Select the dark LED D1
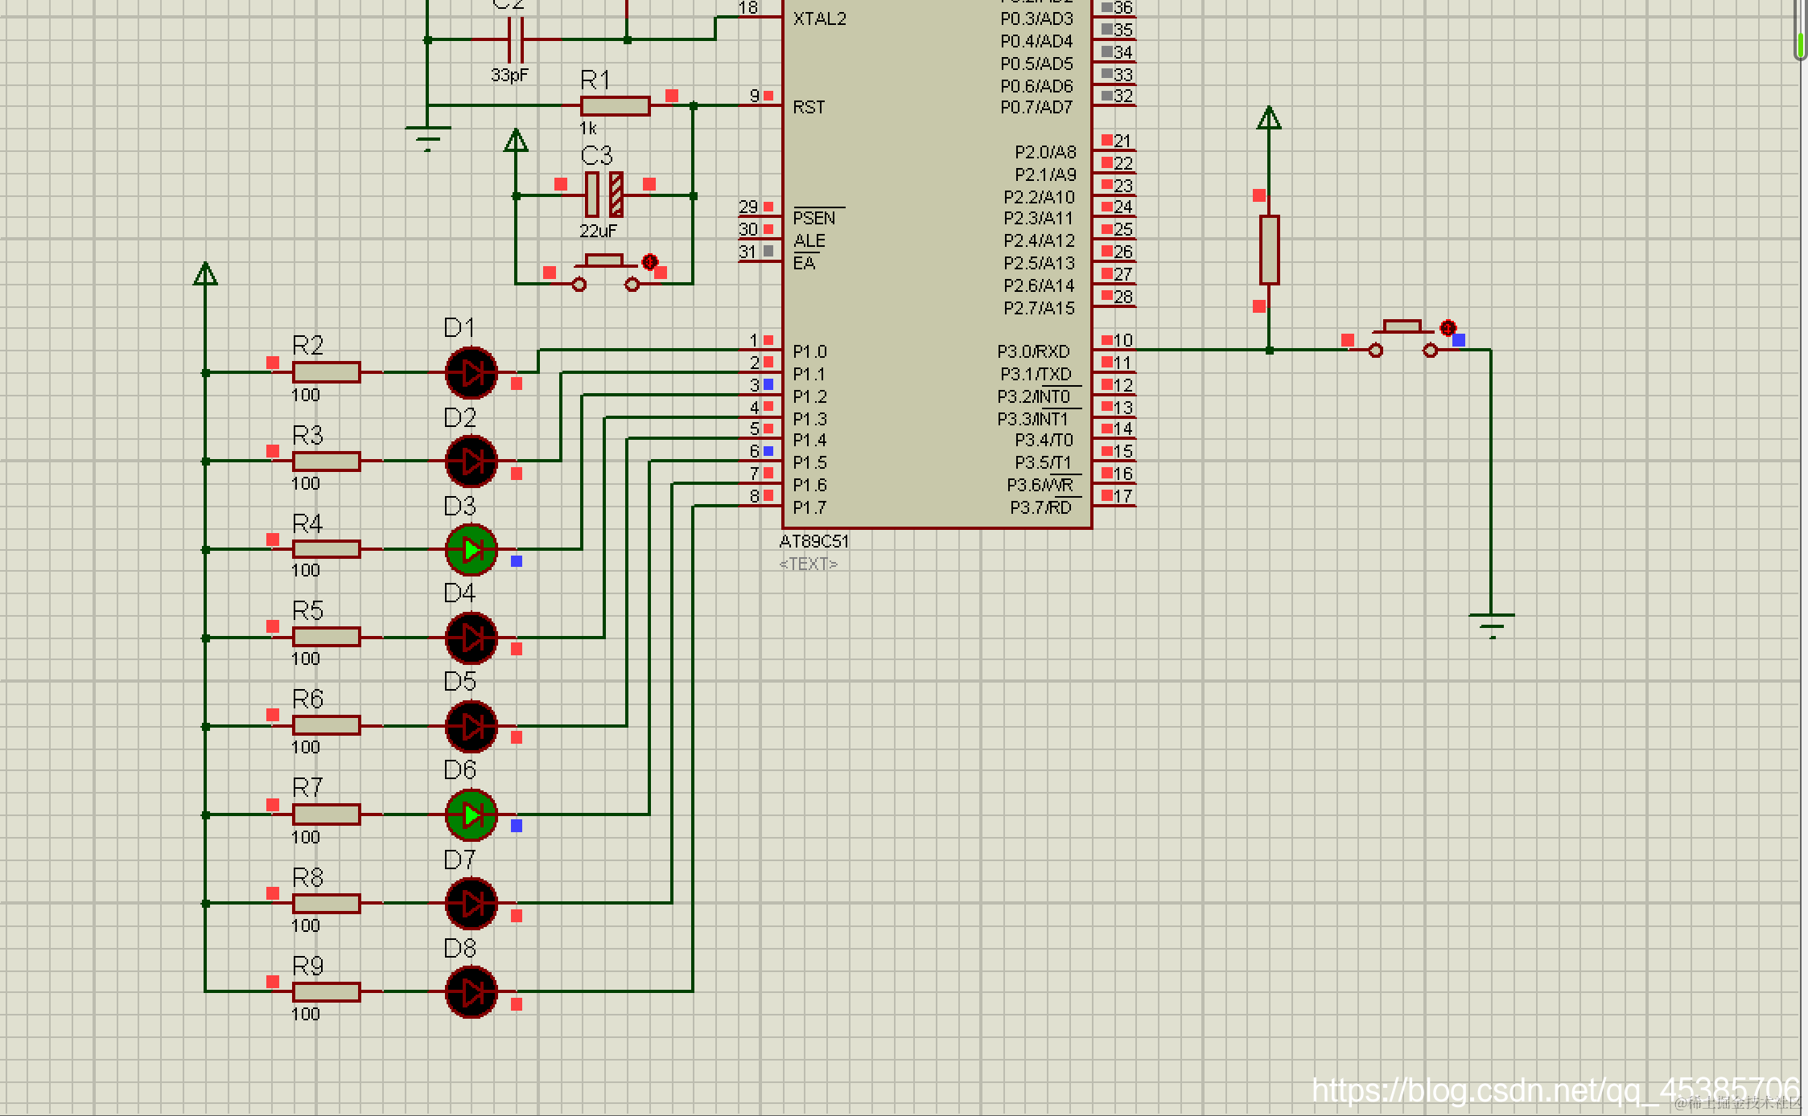This screenshot has height=1116, width=1808. (472, 373)
